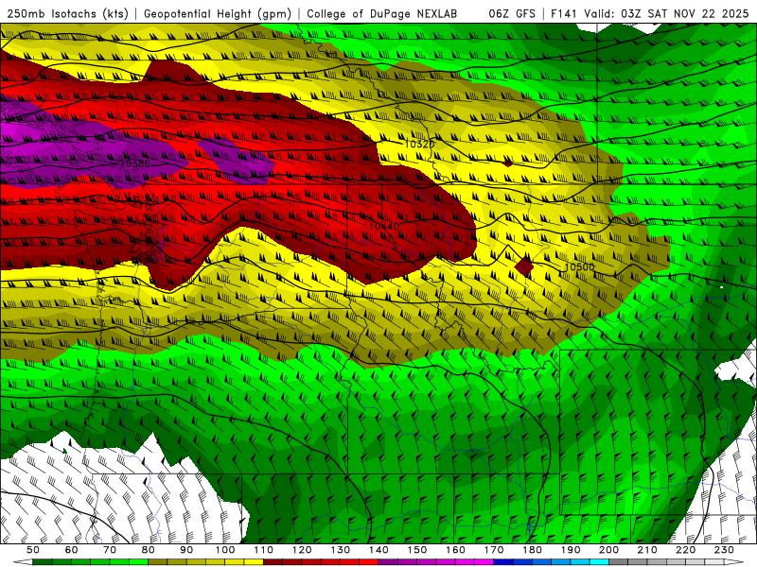Select the "College of DuPage NEXLAB" header text

pyautogui.click(x=382, y=14)
